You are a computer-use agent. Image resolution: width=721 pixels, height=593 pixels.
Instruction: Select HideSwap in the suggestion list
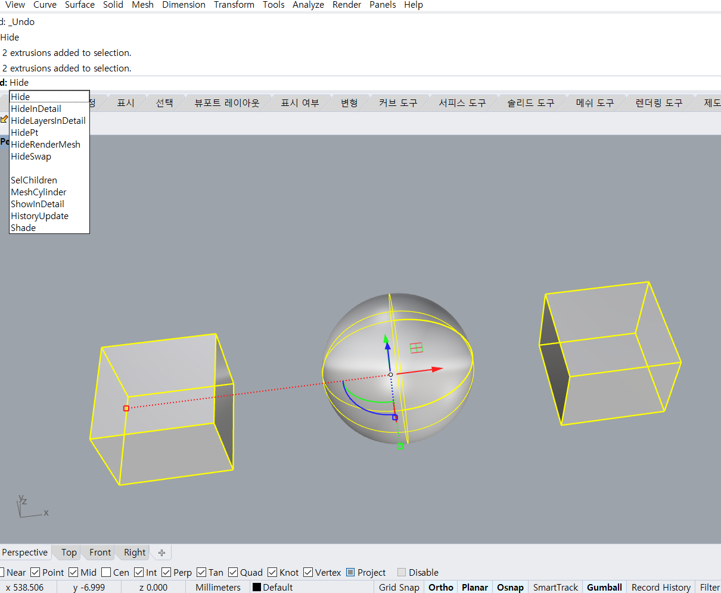coord(49,156)
